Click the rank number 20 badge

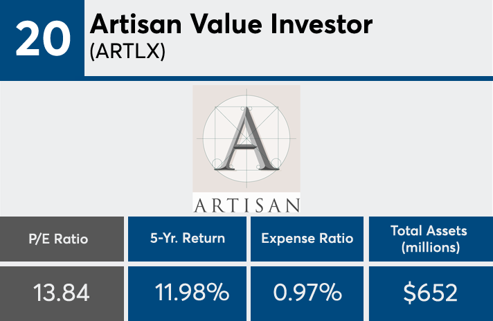coord(42,39)
